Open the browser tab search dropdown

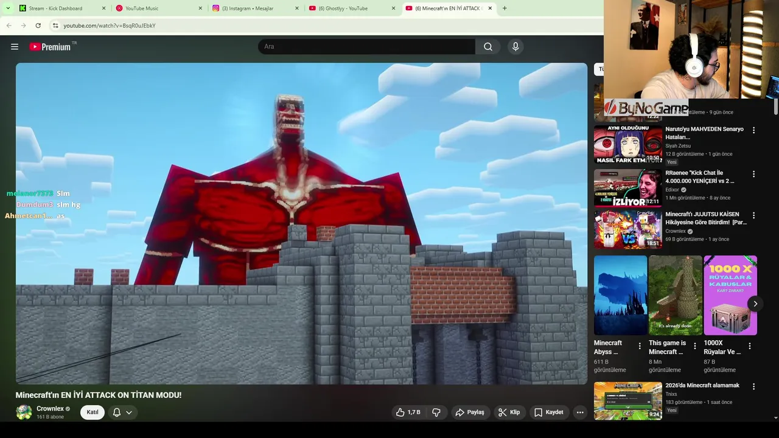8,9
